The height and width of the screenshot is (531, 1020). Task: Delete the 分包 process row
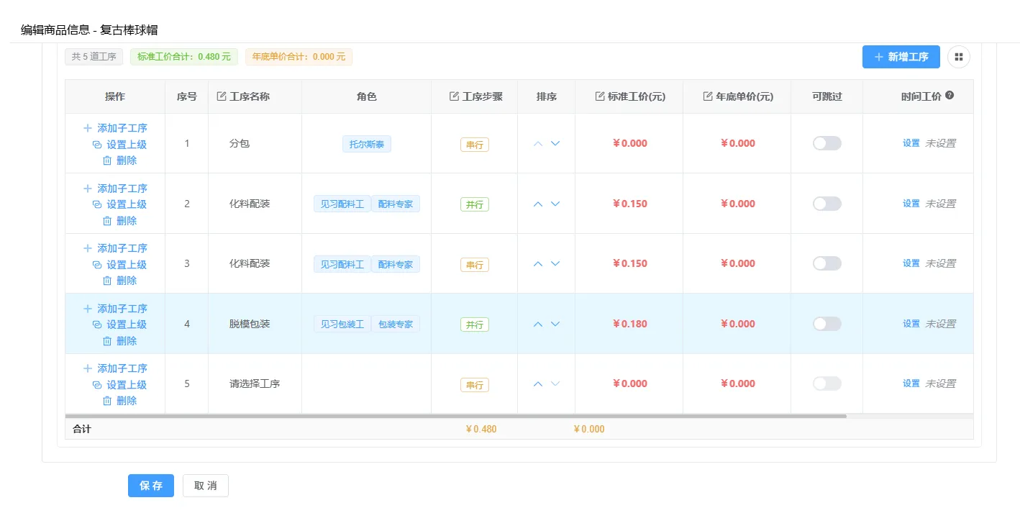tap(119, 160)
